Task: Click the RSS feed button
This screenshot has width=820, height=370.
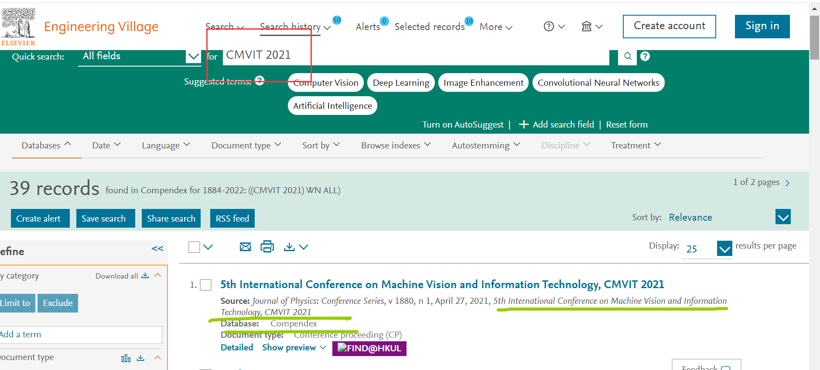Action: tap(232, 219)
